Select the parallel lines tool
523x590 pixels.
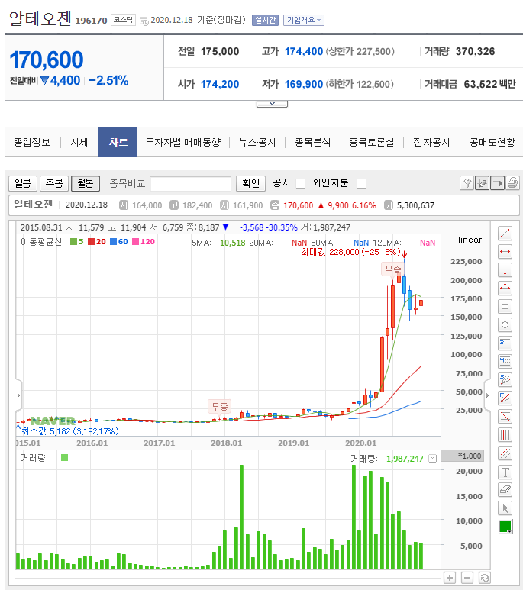(505, 453)
